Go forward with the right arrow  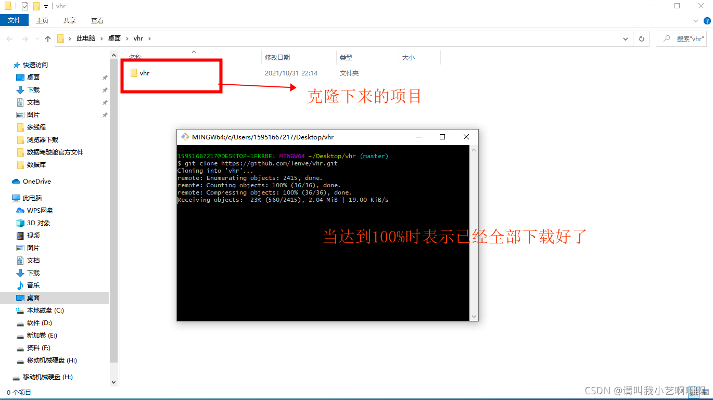point(24,38)
